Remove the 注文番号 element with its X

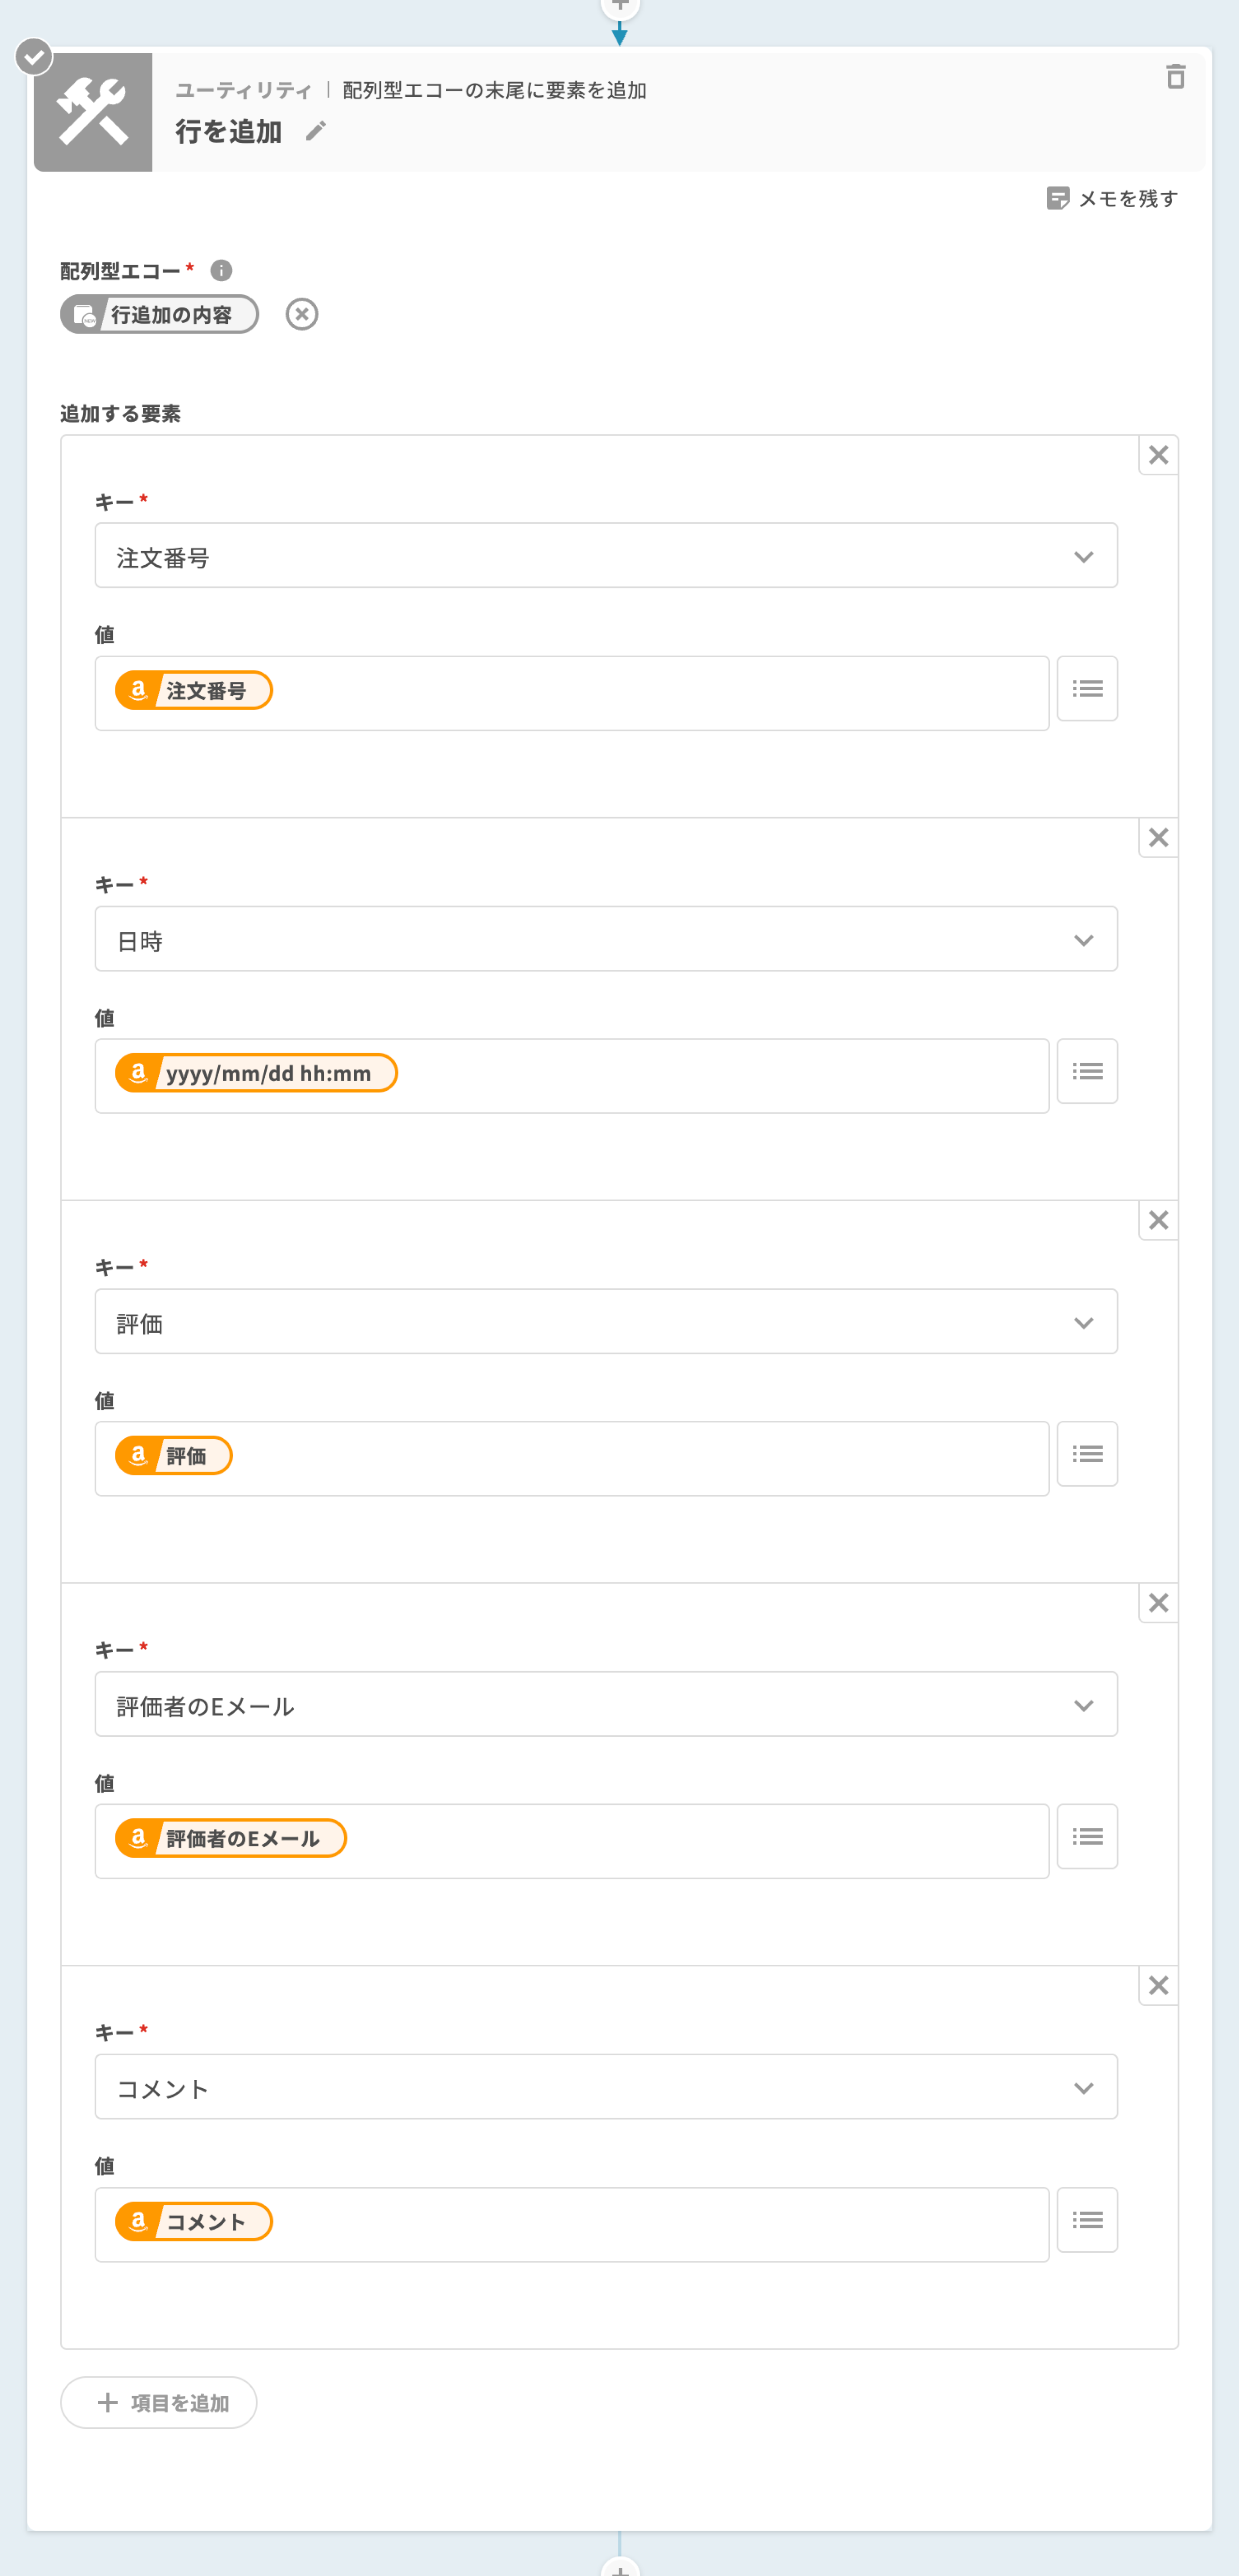tap(1158, 455)
